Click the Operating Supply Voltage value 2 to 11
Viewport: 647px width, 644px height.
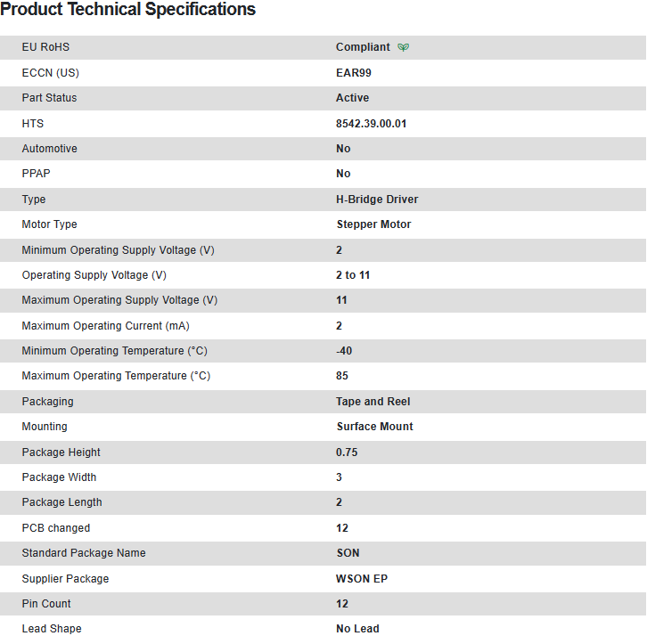(x=353, y=275)
